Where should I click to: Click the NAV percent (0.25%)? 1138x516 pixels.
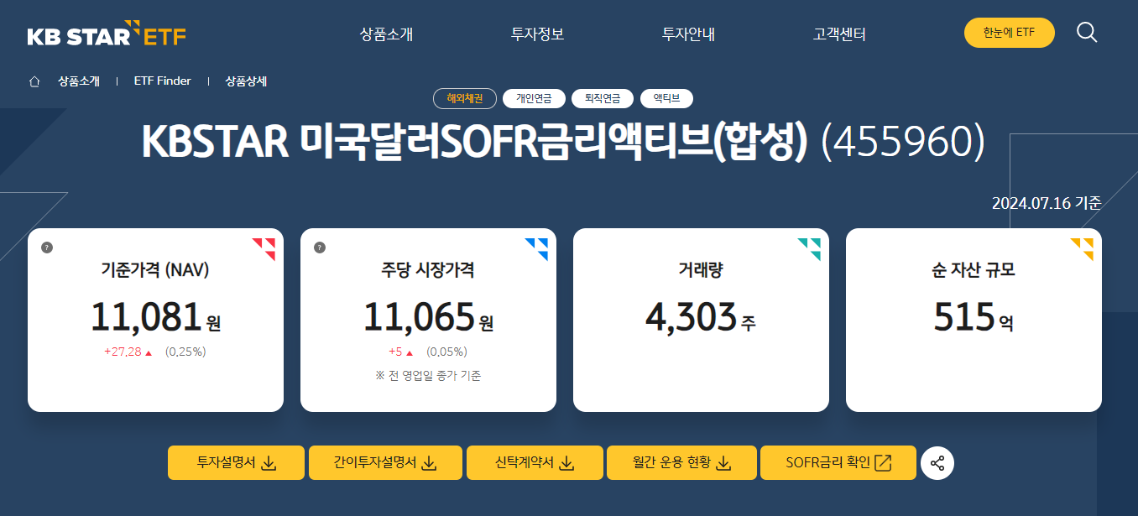(185, 352)
